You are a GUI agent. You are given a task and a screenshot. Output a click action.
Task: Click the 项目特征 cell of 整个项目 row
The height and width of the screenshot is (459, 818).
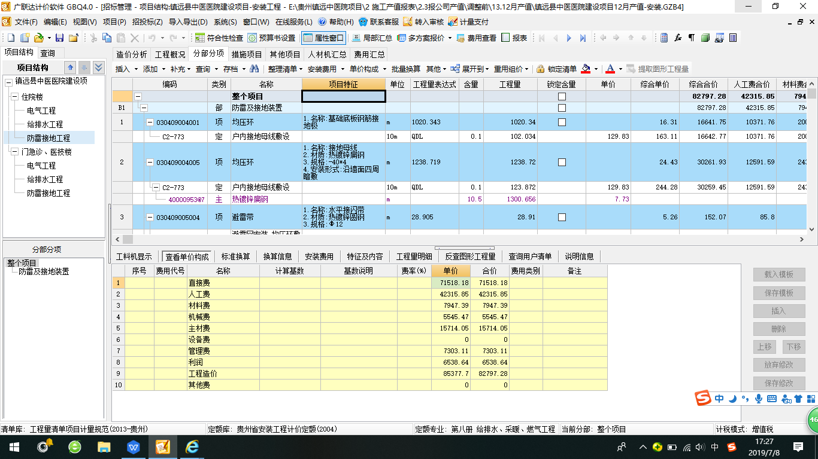[x=344, y=96]
